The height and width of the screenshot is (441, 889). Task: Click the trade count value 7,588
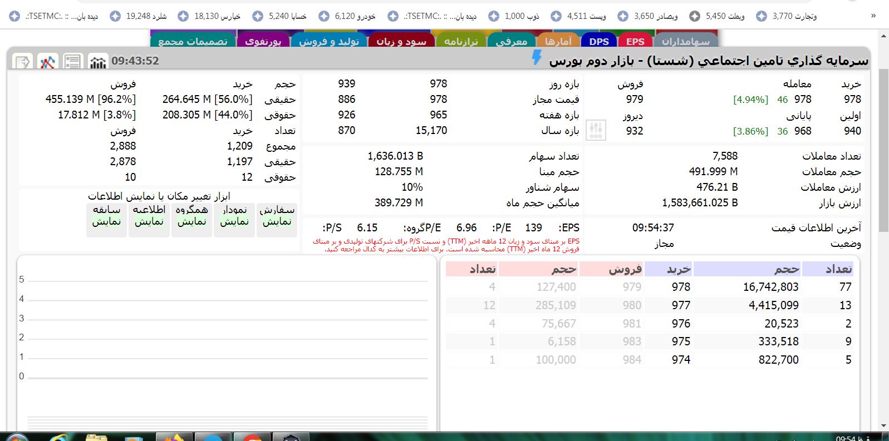725,156
